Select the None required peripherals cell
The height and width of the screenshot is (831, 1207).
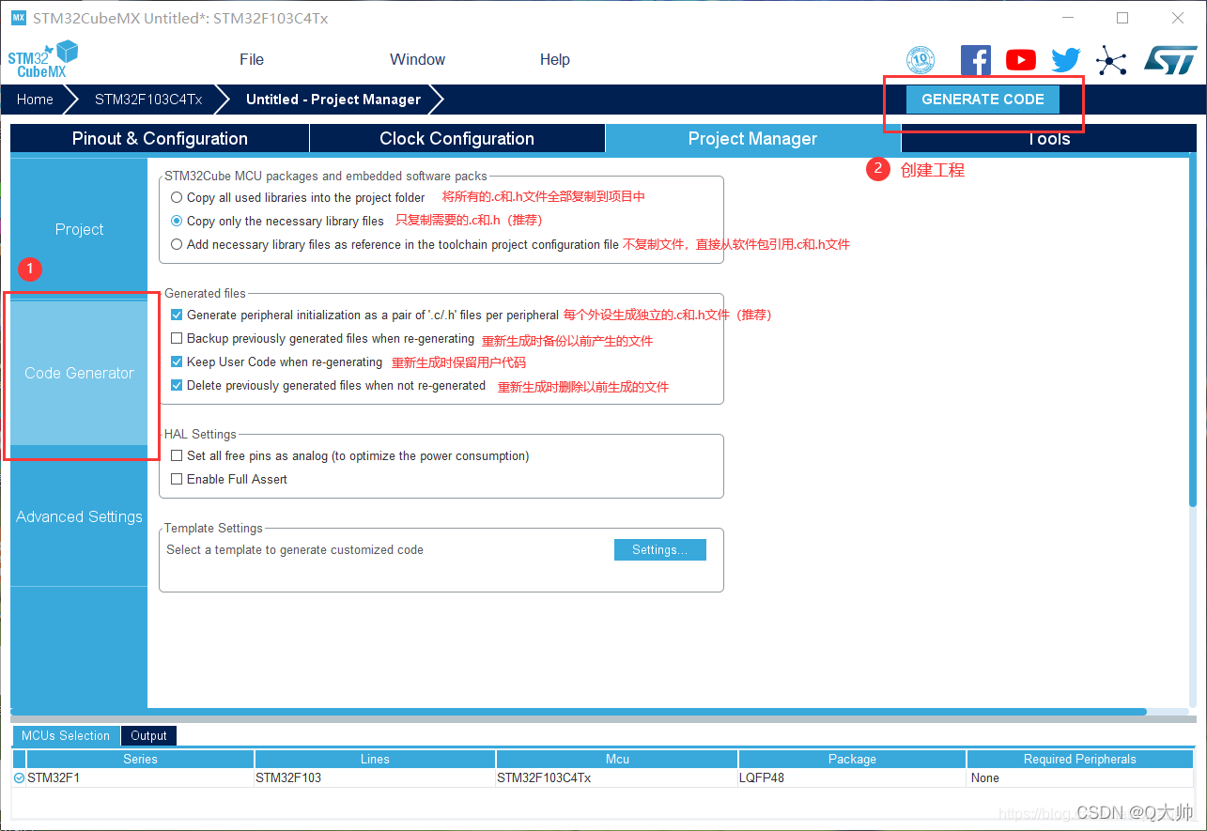point(1080,777)
